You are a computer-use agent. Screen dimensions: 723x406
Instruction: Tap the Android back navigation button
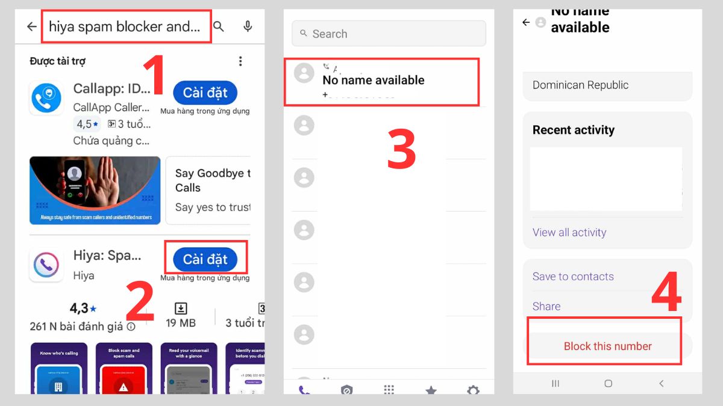(661, 383)
